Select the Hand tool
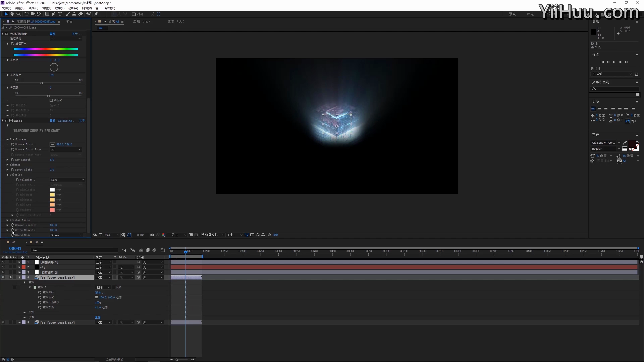Screen dimensions: 644x362 pos(12,14)
